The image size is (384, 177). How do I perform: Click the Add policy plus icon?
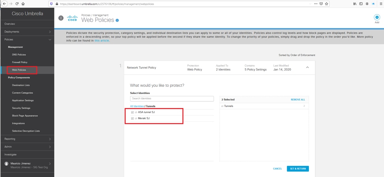click(x=376, y=17)
